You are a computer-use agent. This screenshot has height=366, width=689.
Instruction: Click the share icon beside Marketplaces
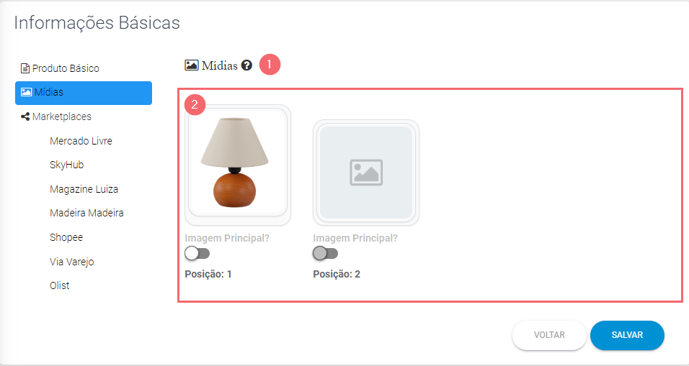(x=25, y=116)
